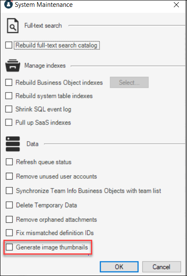Confirm maintenance with the OK button
This screenshot has width=187, height=276.
[x=119, y=267]
